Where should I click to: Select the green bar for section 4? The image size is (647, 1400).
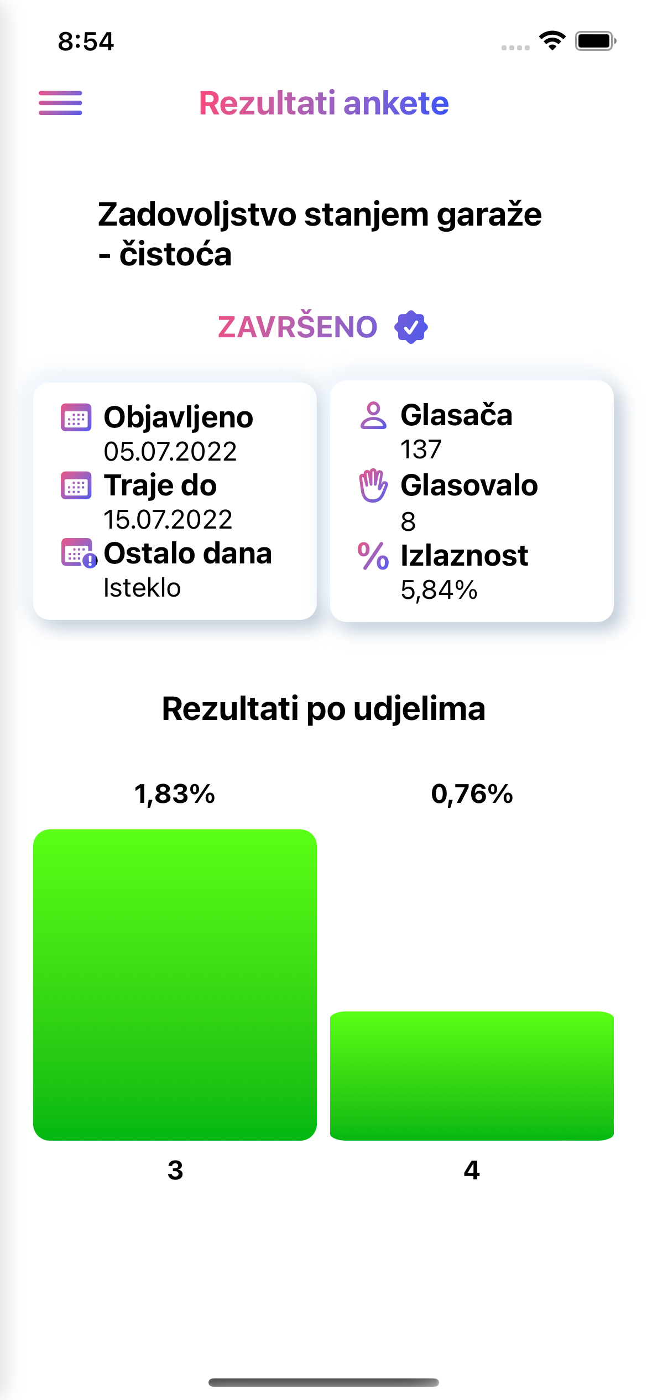click(472, 1075)
